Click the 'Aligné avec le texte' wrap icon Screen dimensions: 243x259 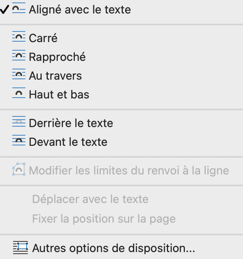19,8
